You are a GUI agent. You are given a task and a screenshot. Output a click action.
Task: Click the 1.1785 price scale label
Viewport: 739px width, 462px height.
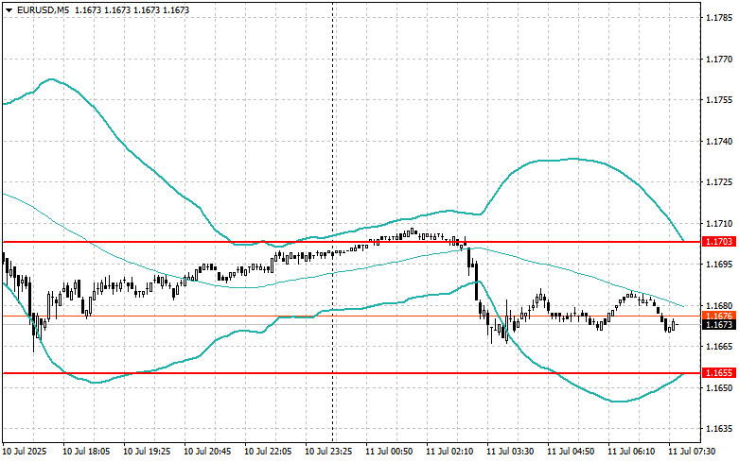point(719,18)
